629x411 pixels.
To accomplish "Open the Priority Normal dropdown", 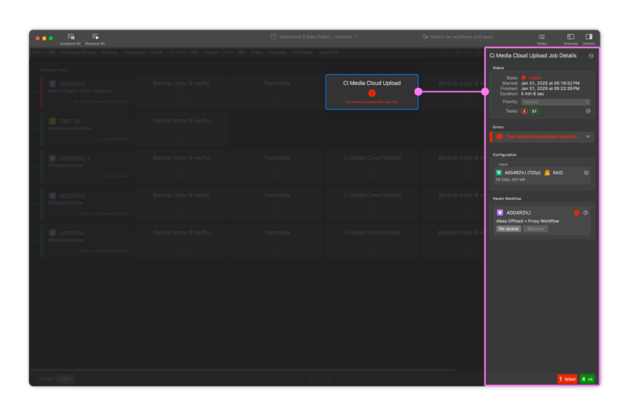I will [556, 102].
